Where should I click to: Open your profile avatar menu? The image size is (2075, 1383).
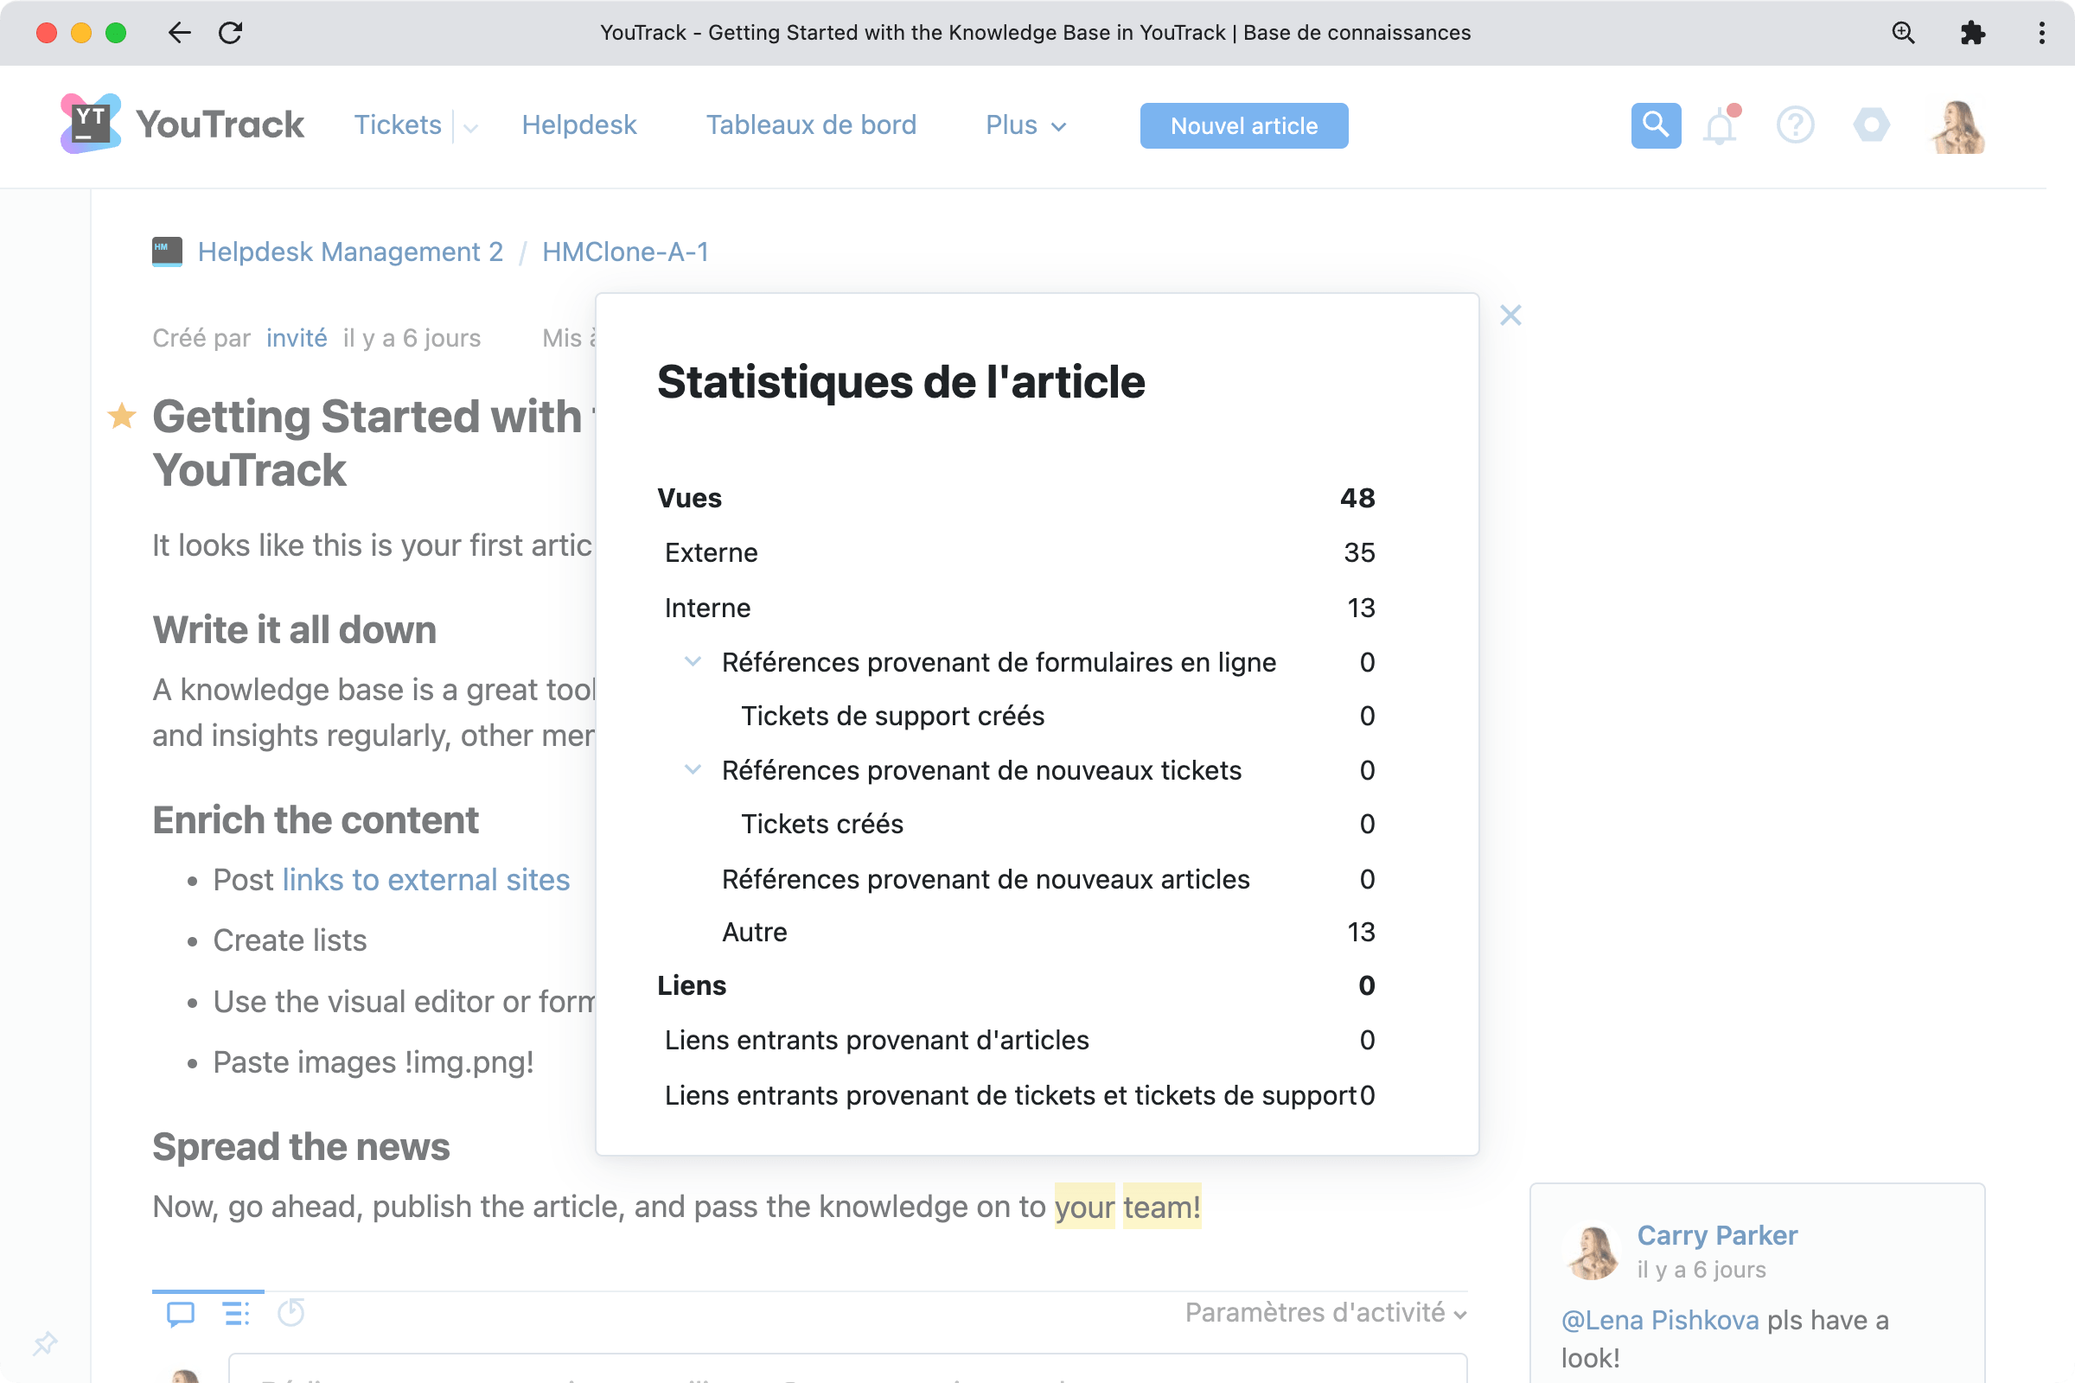[1957, 125]
